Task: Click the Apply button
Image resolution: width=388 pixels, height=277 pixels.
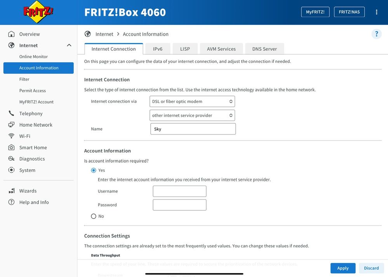Action: 343,268
